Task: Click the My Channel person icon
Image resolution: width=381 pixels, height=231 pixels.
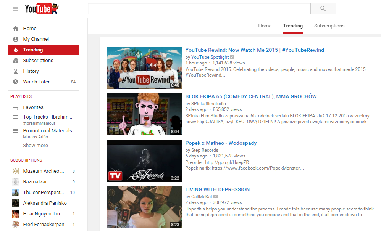Action: pyautogui.click(x=16, y=39)
